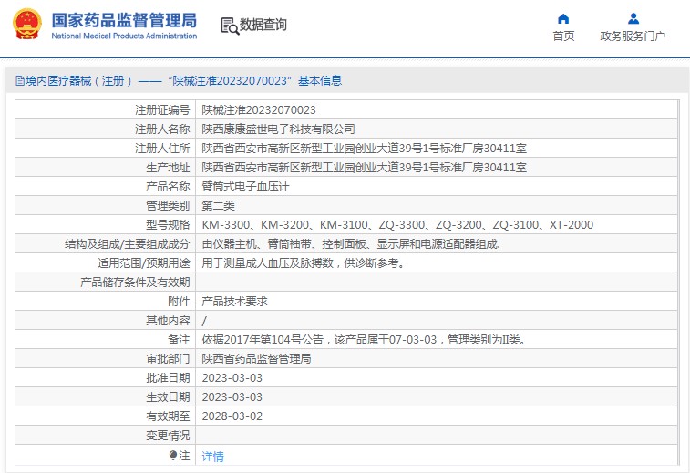The height and width of the screenshot is (473, 690).
Task: Click 国家药品监督管理局 site title
Action: 124,20
